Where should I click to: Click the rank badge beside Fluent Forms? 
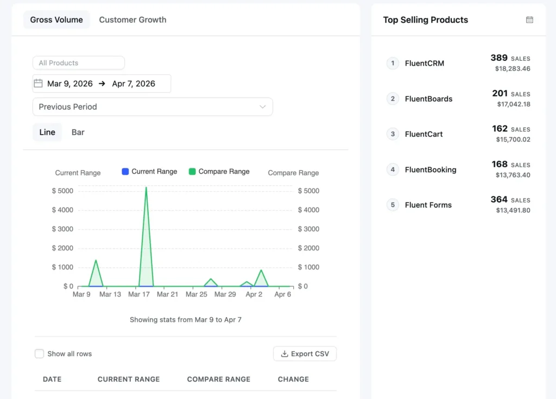(393, 205)
